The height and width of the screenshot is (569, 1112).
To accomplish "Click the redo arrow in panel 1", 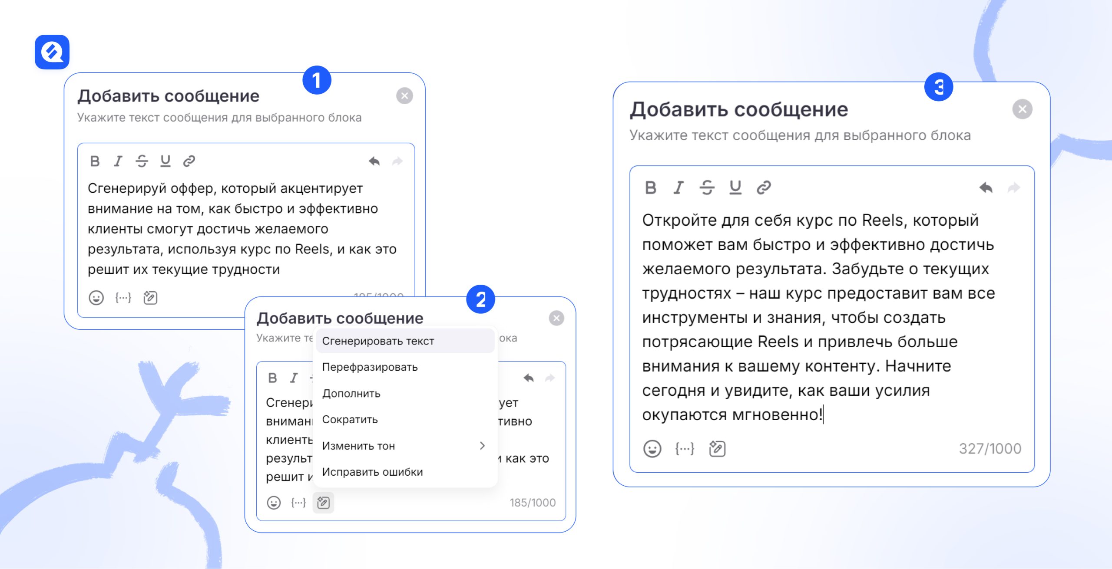I will (397, 162).
